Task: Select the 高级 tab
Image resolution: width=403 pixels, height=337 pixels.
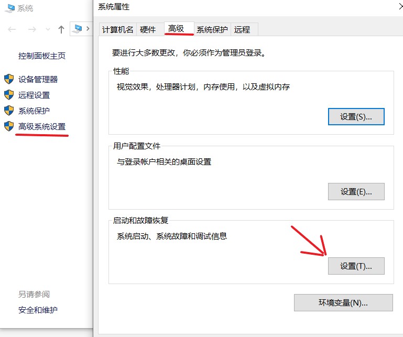Action: (179, 28)
